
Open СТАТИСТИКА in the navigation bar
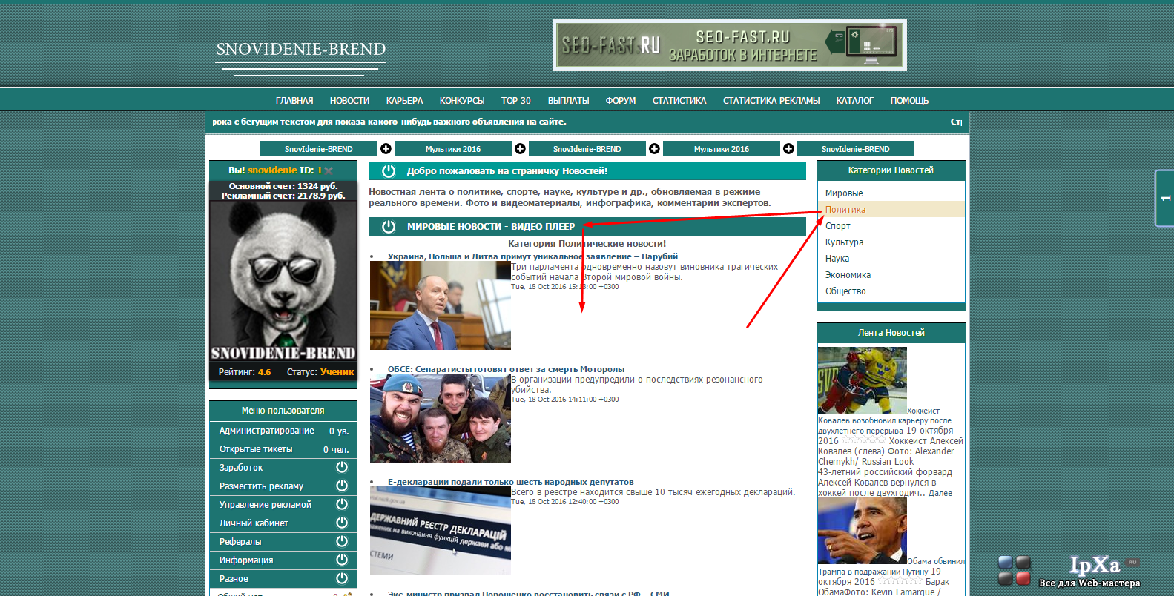679,101
